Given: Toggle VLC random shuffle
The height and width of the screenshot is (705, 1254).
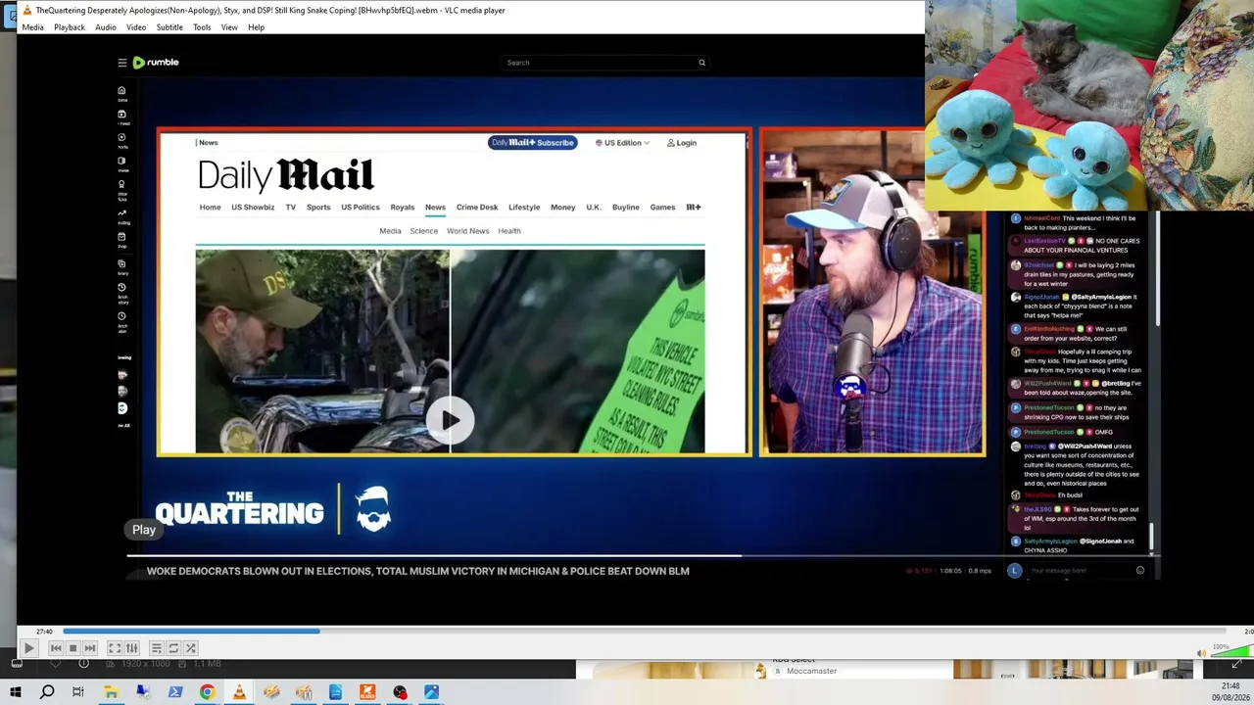Looking at the screenshot, I should click(190, 648).
